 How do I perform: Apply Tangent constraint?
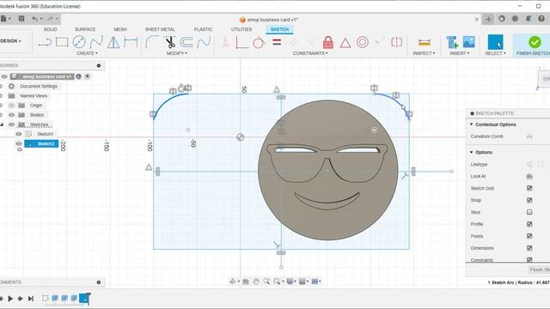tap(259, 42)
